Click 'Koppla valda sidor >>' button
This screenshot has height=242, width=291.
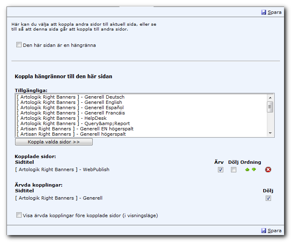click(x=54, y=142)
